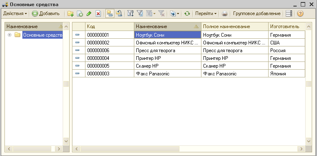Click Полное наименование column header
The width and height of the screenshot is (317, 156).
[x=235, y=26]
